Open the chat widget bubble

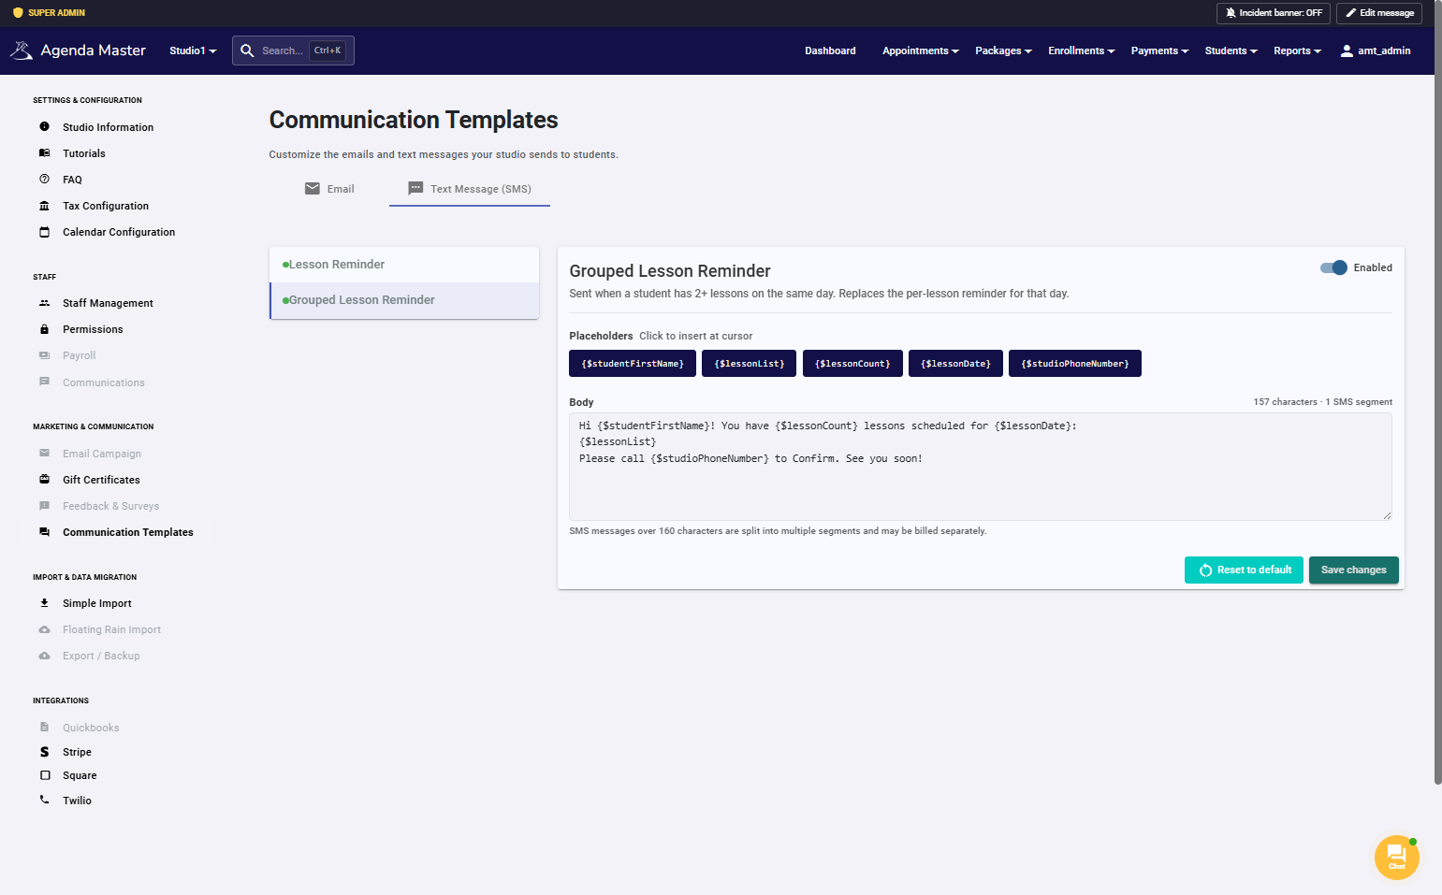[x=1396, y=857]
